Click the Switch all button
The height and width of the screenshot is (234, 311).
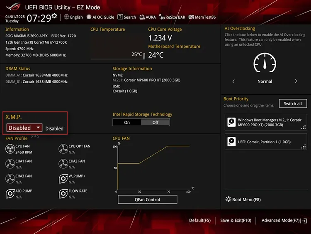pos(293,103)
